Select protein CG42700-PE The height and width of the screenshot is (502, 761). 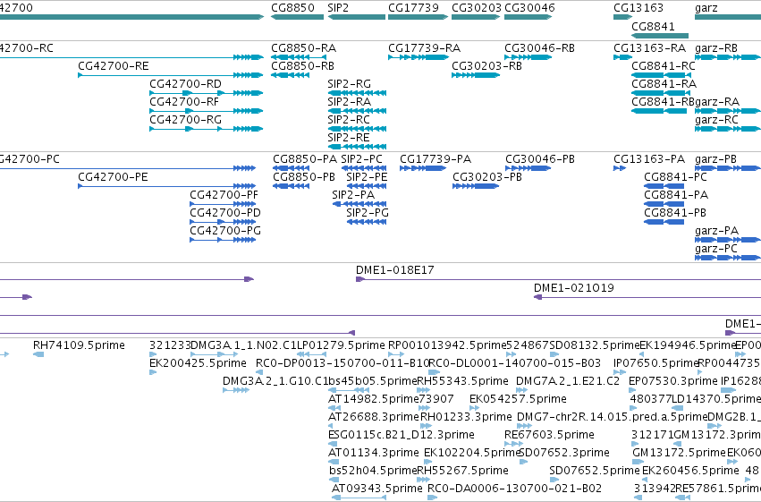pos(167,186)
